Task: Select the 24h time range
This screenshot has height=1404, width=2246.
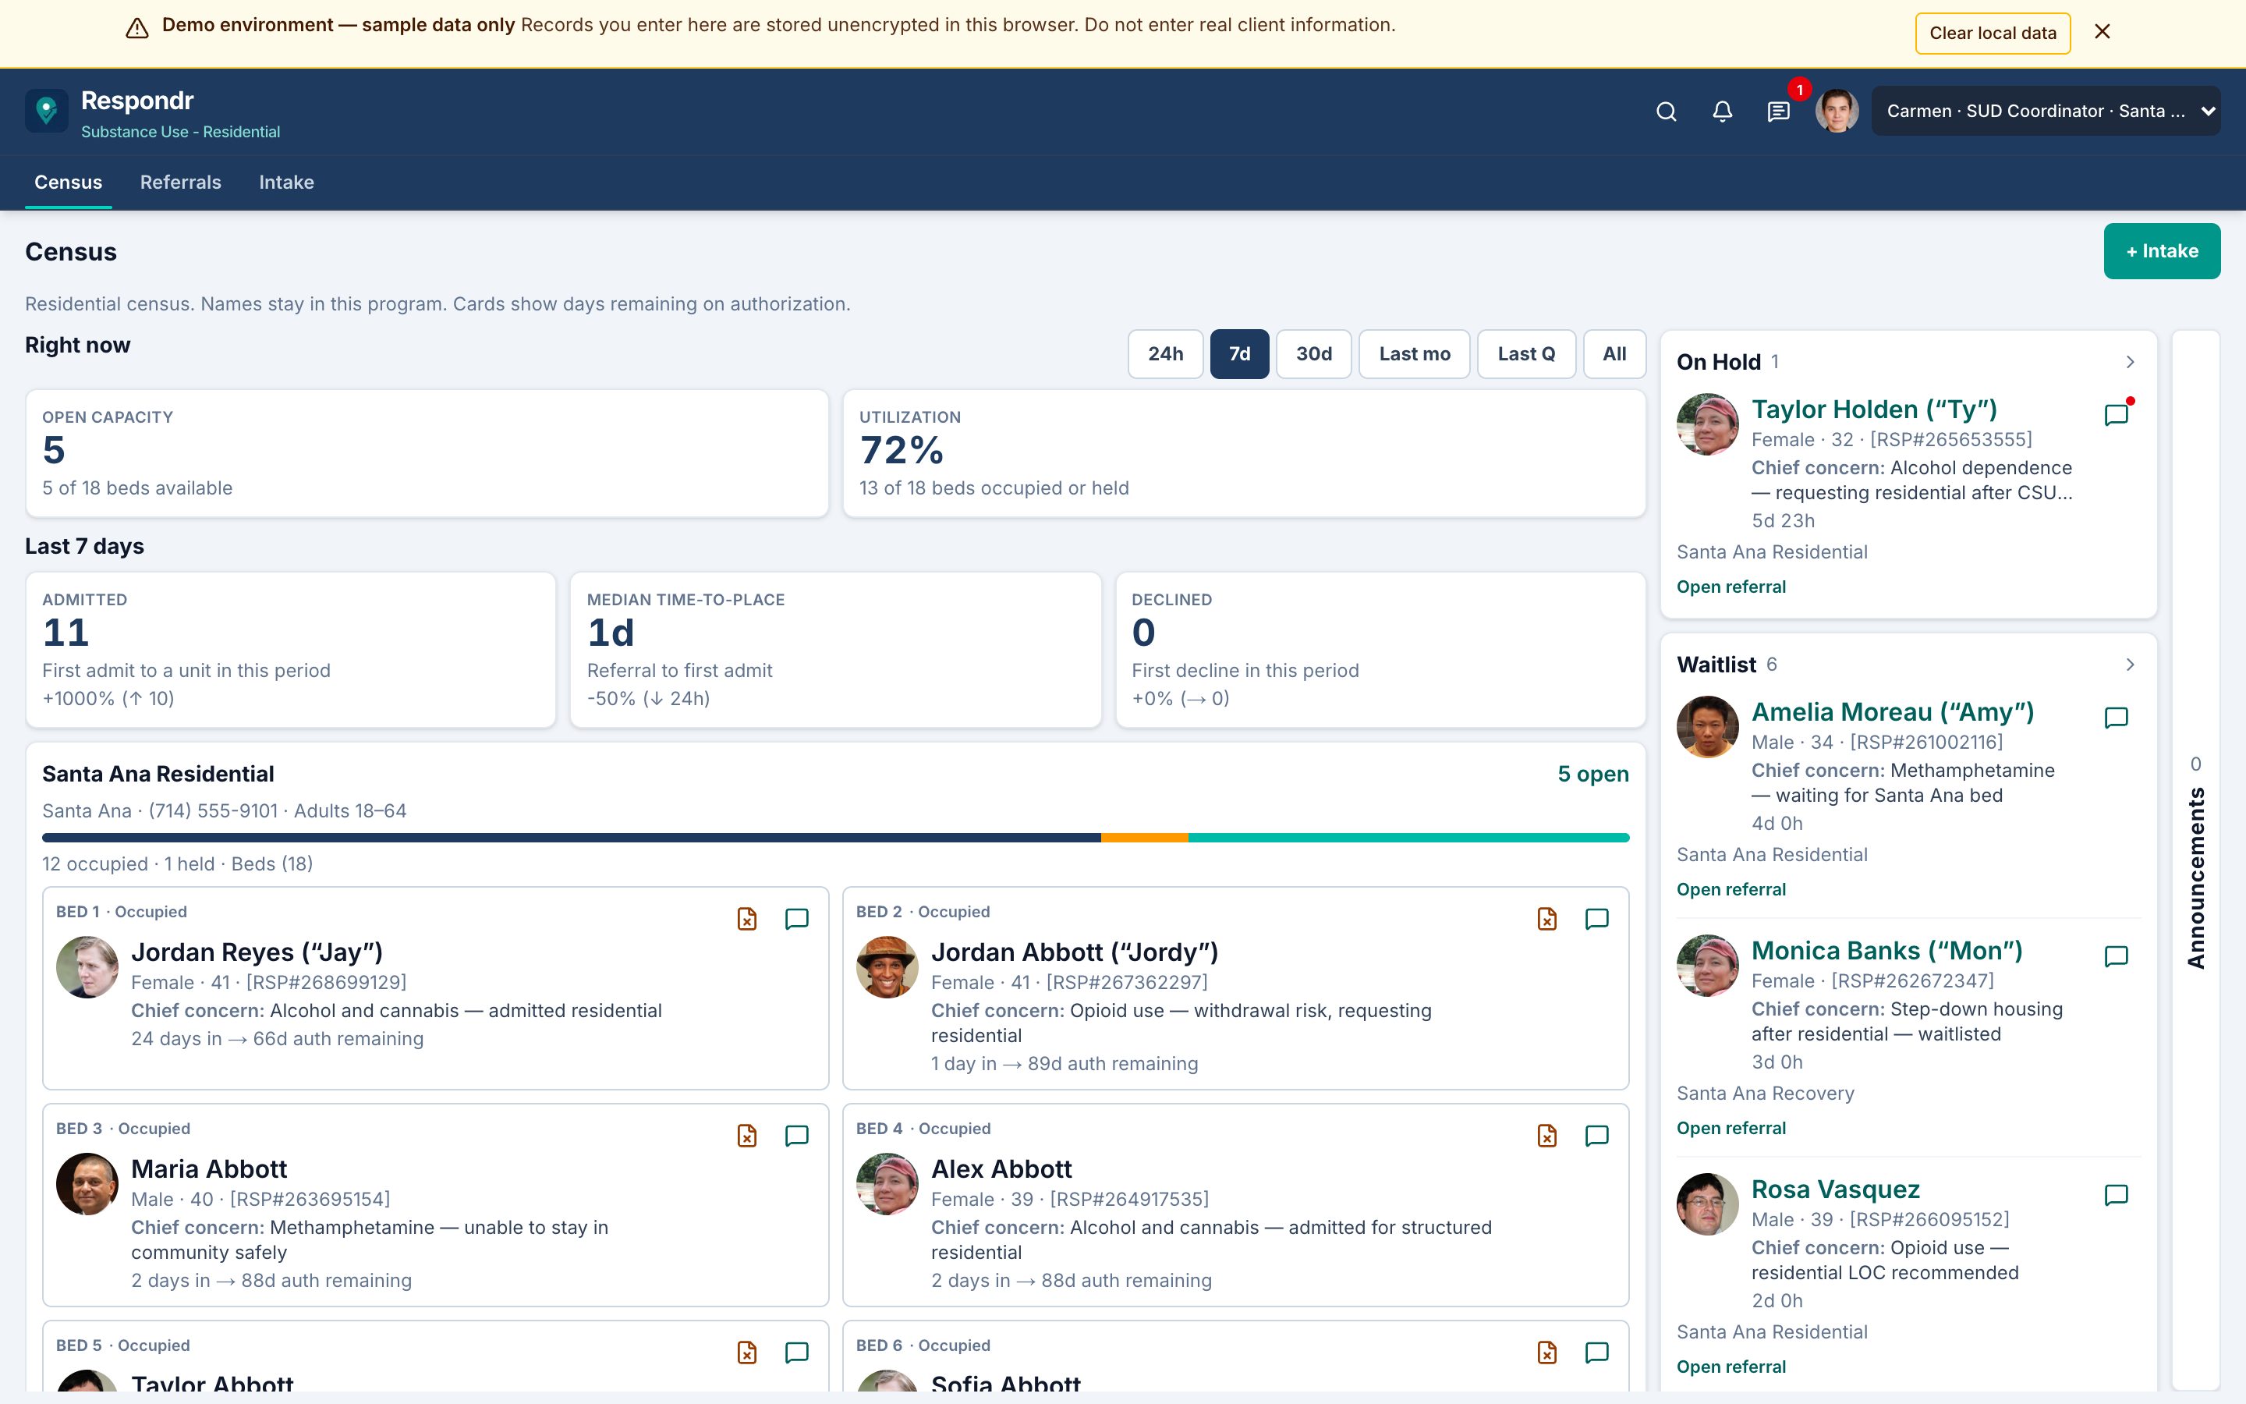Action: (x=1166, y=354)
